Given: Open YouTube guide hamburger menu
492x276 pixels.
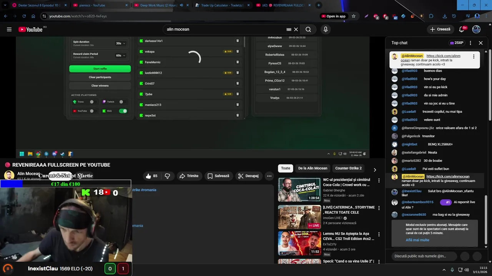Looking at the screenshot, I should click(x=9, y=30).
